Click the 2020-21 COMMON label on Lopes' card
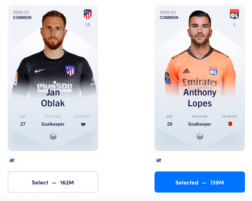This screenshot has height=201, width=252. tap(169, 15)
